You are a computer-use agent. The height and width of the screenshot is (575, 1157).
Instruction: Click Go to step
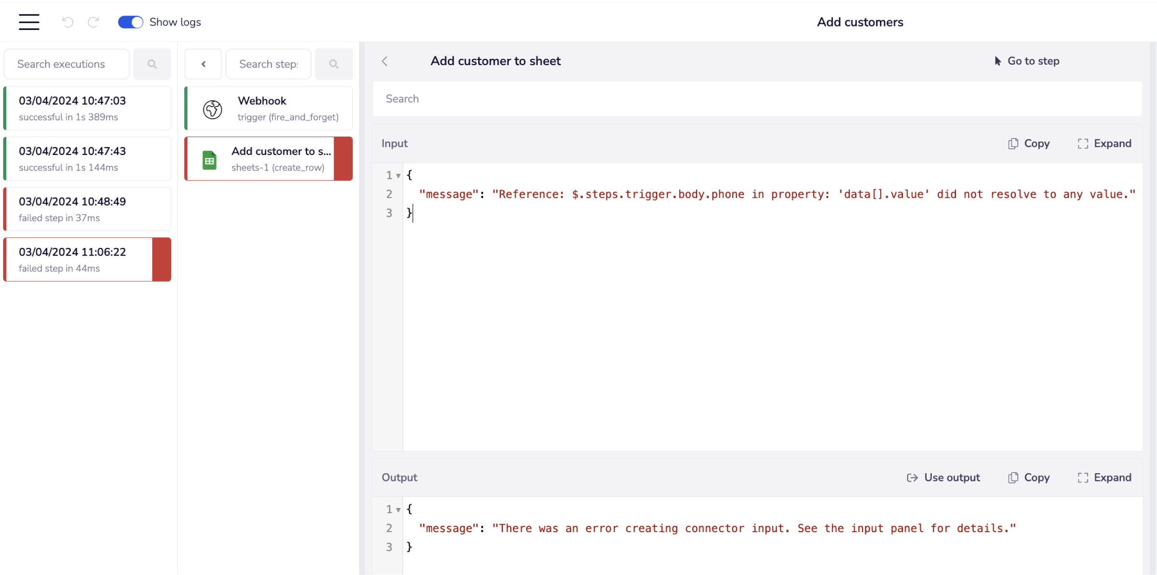pyautogui.click(x=1027, y=61)
